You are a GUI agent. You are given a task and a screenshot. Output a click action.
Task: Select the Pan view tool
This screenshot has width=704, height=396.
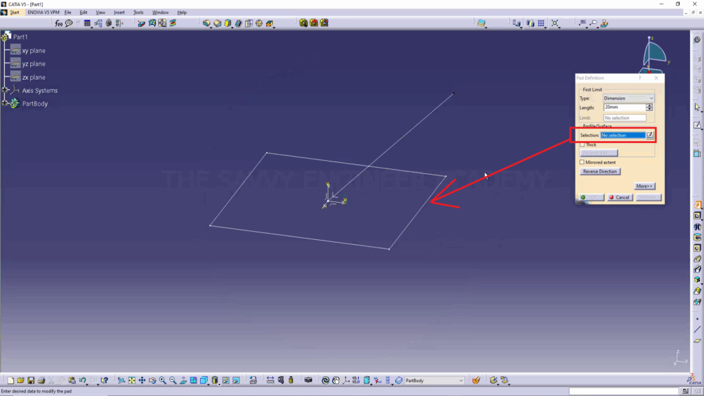tap(142, 380)
